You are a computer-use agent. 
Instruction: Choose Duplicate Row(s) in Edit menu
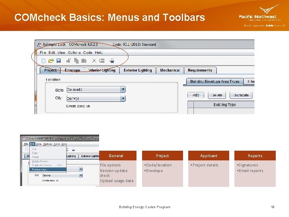coord(48,165)
